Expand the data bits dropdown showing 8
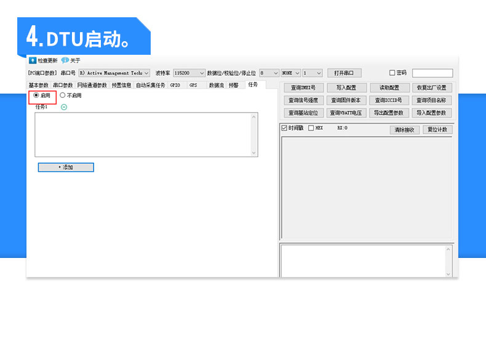This screenshot has height=346, width=486. point(269,73)
